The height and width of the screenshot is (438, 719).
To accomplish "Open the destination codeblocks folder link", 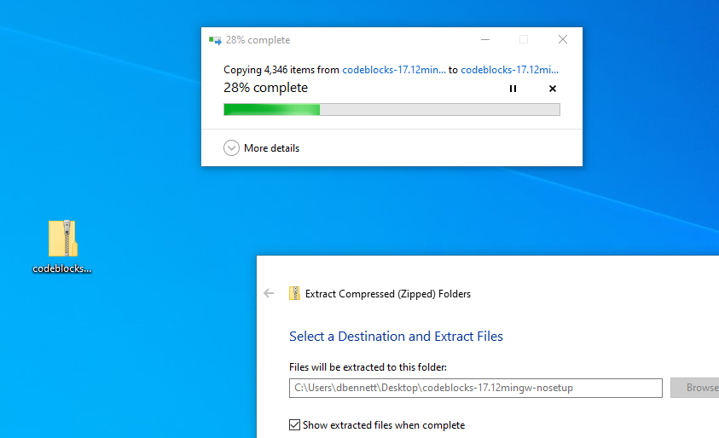I will 509,70.
